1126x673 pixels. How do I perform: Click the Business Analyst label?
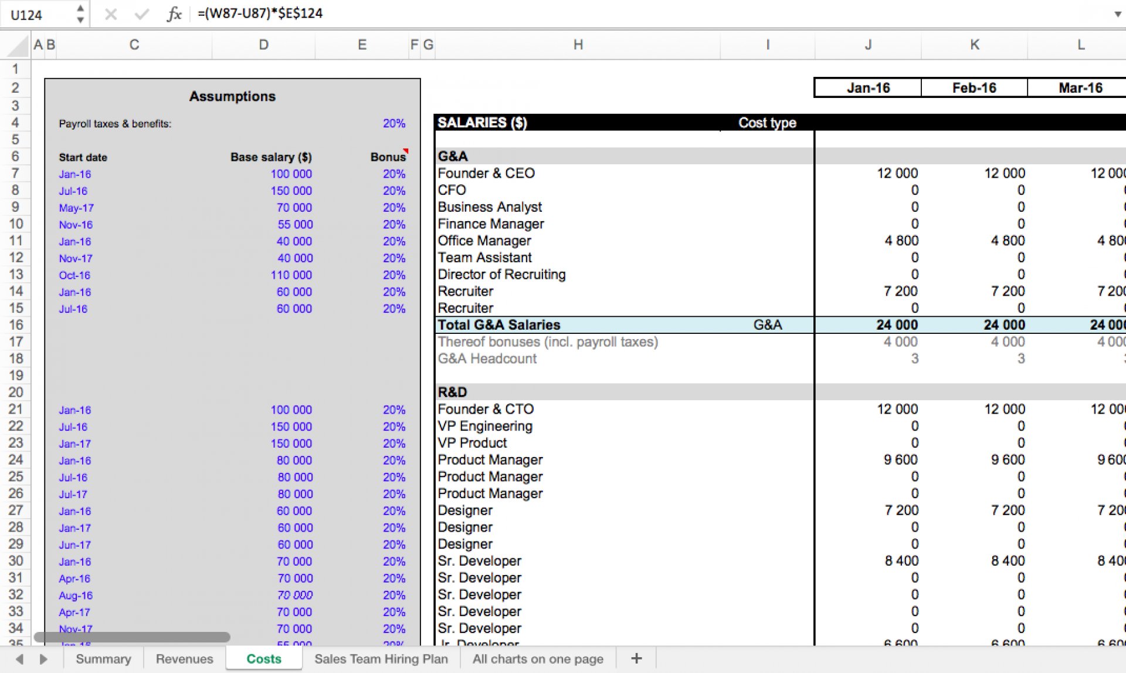click(x=490, y=207)
